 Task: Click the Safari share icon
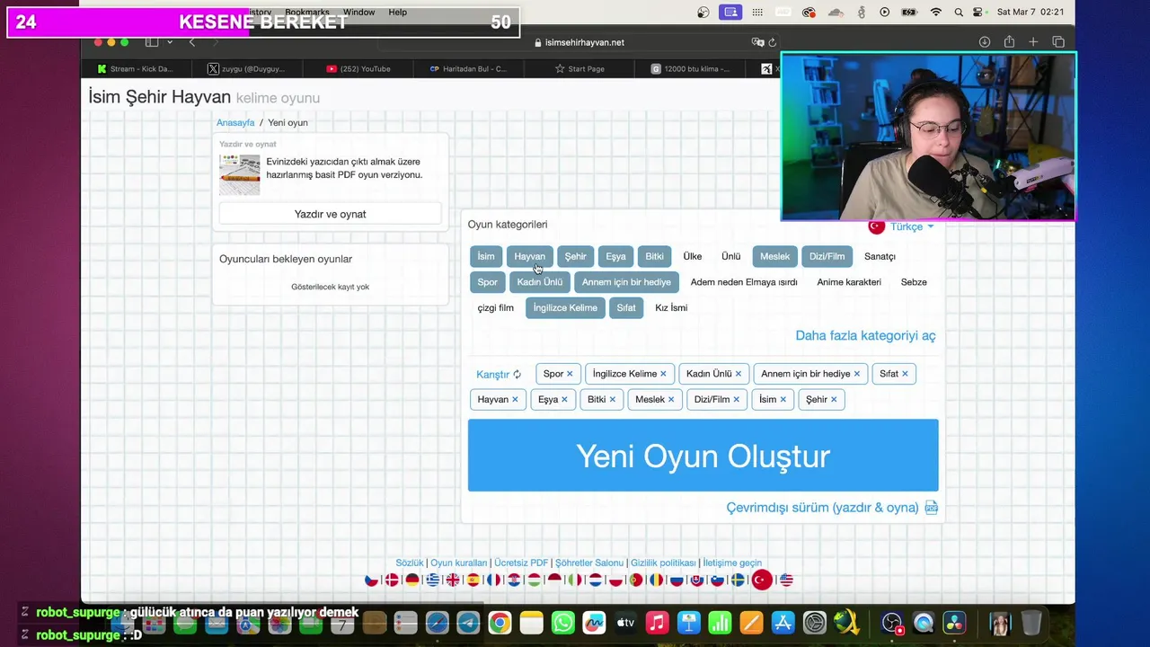pyautogui.click(x=1009, y=42)
